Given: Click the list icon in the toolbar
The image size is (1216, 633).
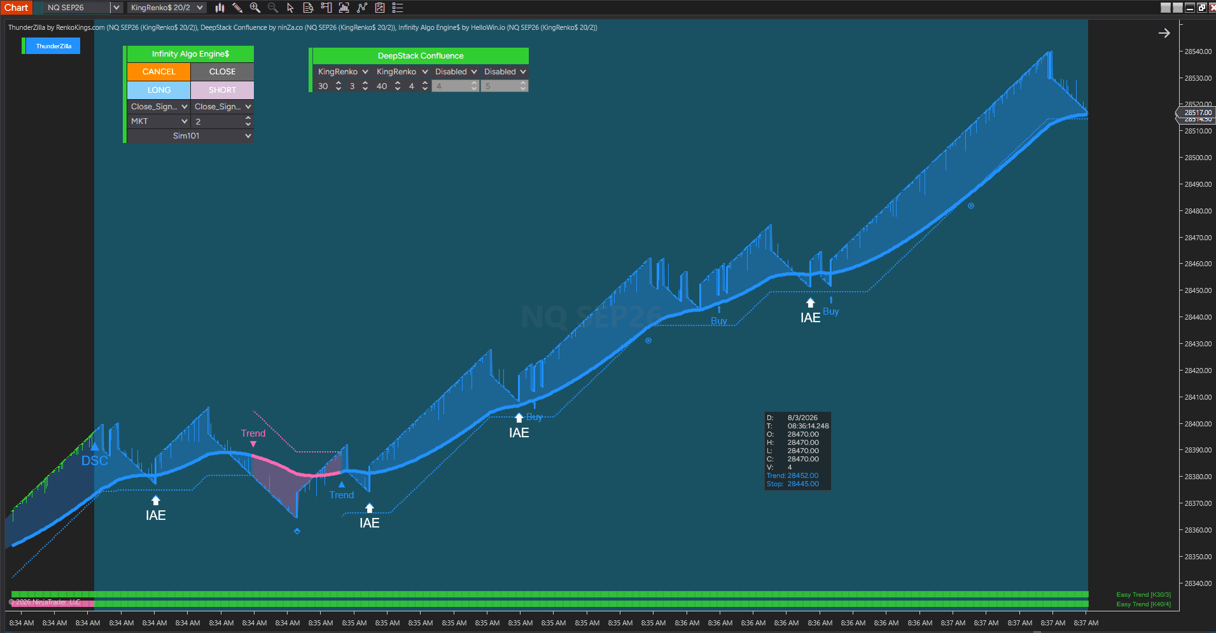Looking at the screenshot, I should coord(398,8).
